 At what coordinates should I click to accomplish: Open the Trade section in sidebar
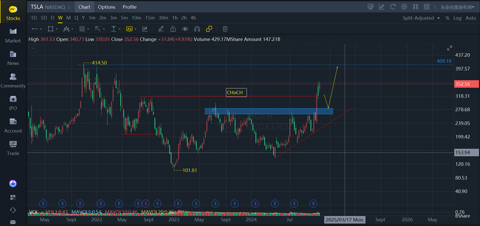click(x=13, y=148)
